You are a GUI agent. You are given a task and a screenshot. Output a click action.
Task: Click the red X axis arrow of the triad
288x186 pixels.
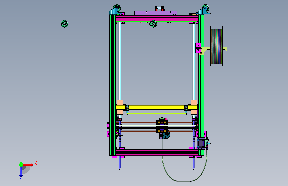tap(29, 165)
